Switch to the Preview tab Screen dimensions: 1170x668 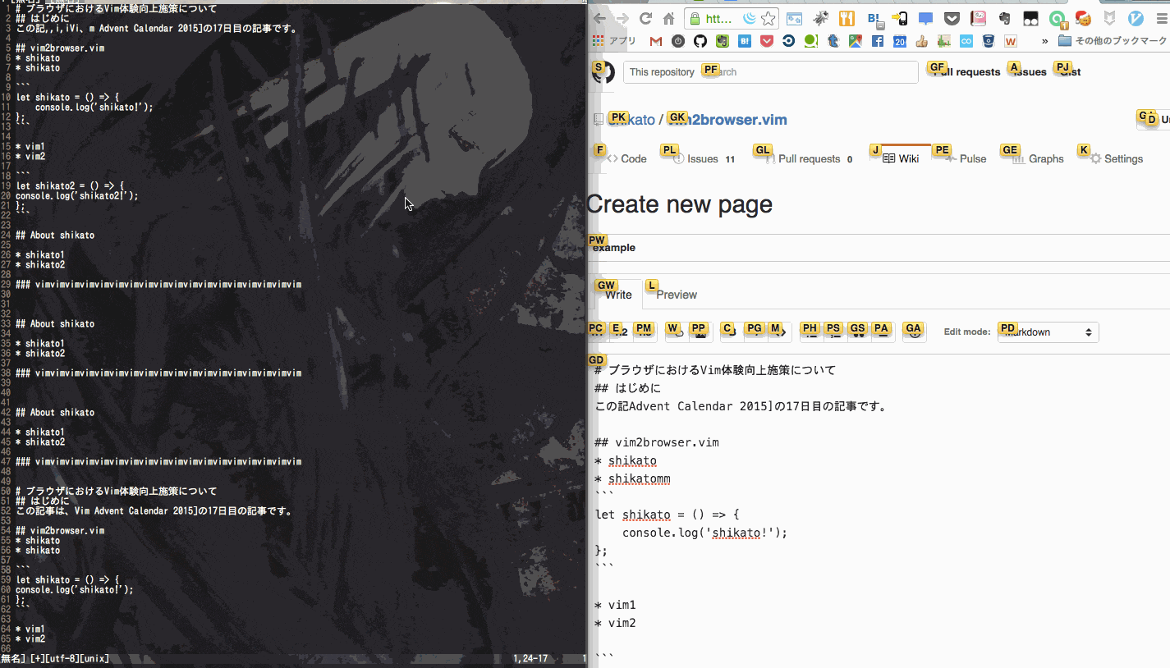pos(677,294)
